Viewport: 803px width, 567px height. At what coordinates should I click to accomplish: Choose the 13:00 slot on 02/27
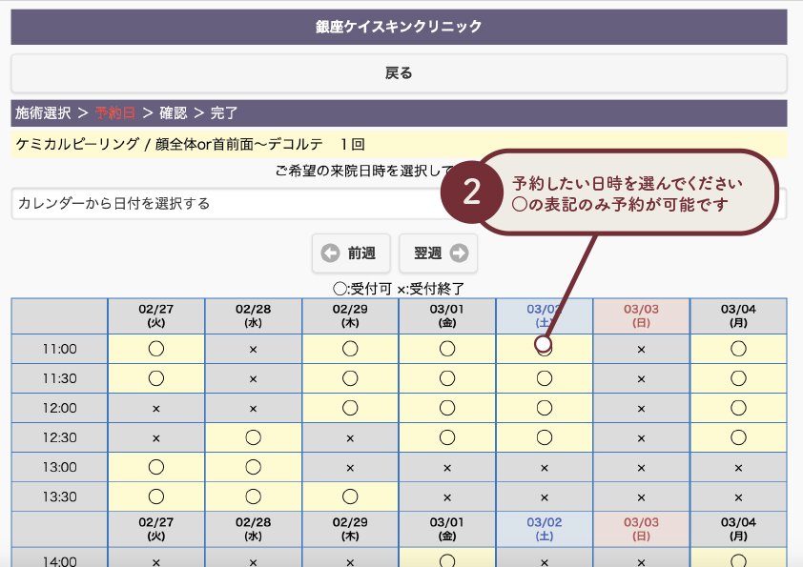(x=156, y=468)
